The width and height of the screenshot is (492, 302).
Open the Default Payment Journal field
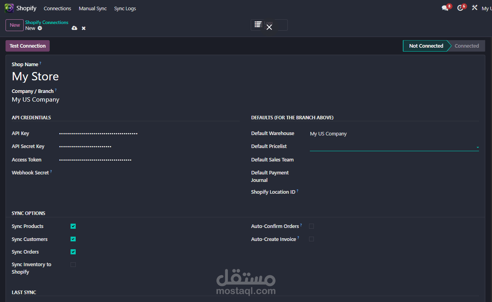point(394,173)
